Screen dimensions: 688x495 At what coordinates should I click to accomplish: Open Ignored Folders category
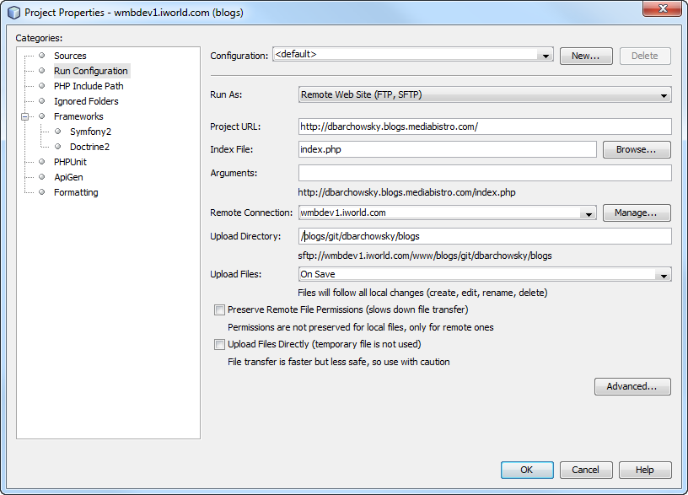[x=86, y=101]
